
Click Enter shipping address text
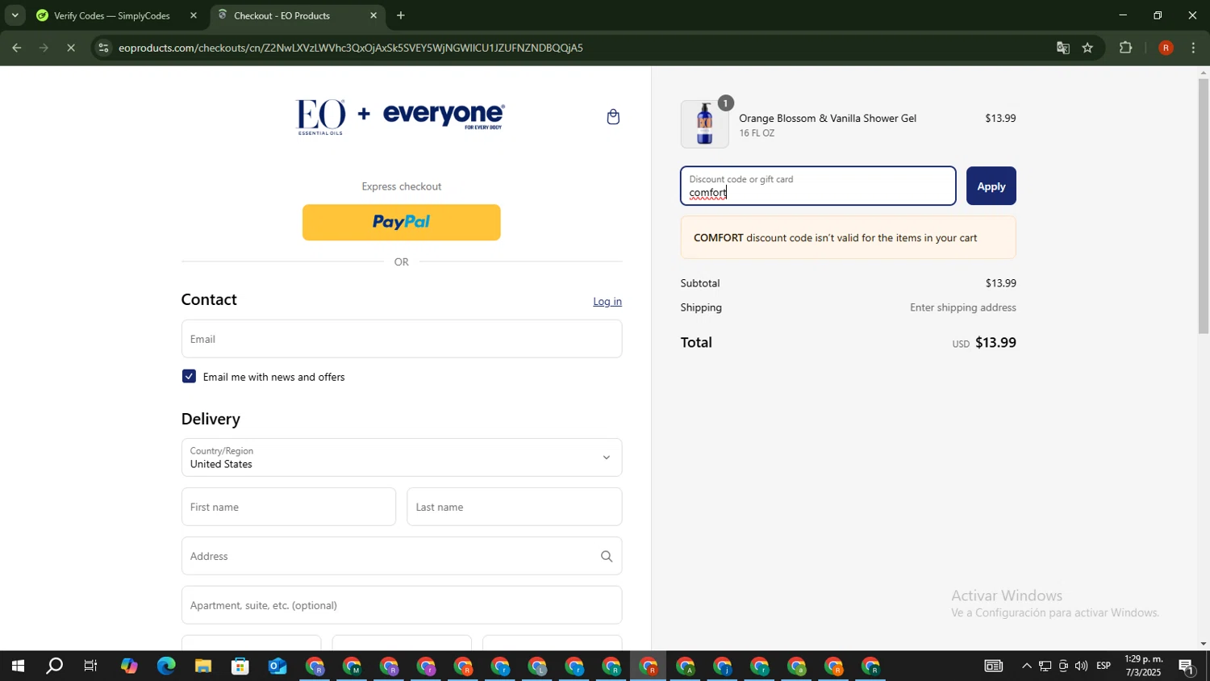pyautogui.click(x=963, y=307)
